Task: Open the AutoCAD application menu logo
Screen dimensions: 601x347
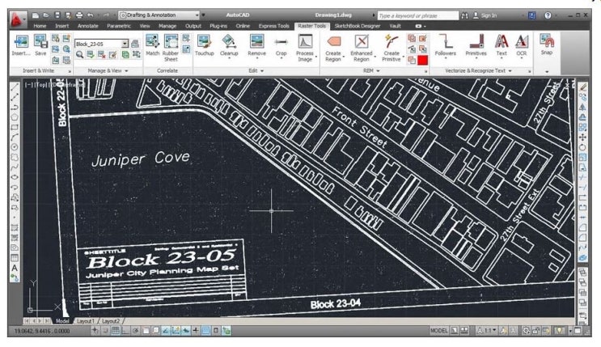Action: pyautogui.click(x=16, y=19)
